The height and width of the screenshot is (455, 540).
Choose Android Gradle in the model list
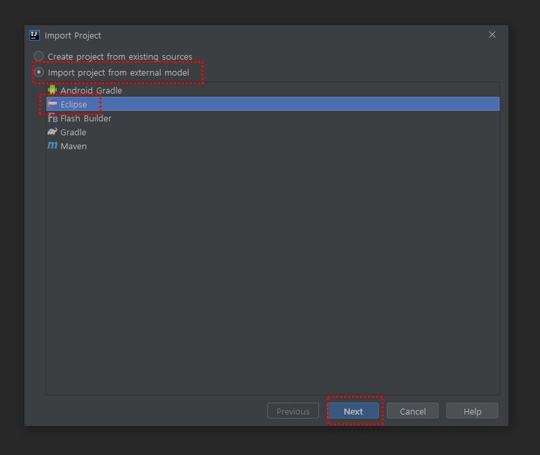(x=273, y=90)
